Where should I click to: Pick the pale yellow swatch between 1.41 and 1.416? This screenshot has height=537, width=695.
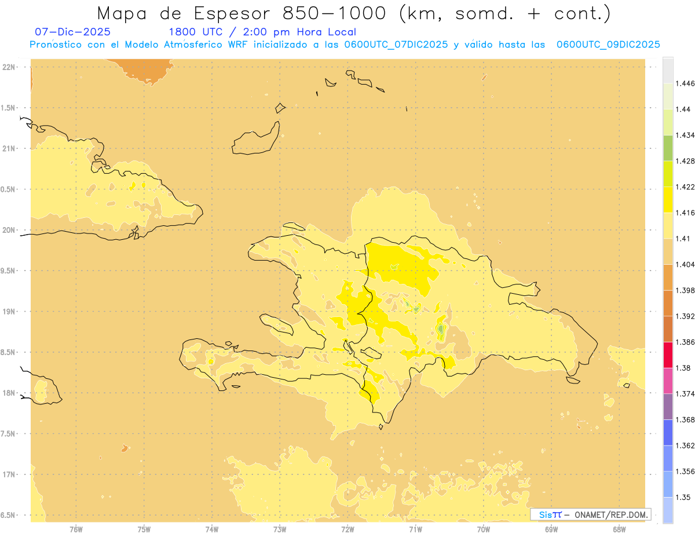[668, 225]
